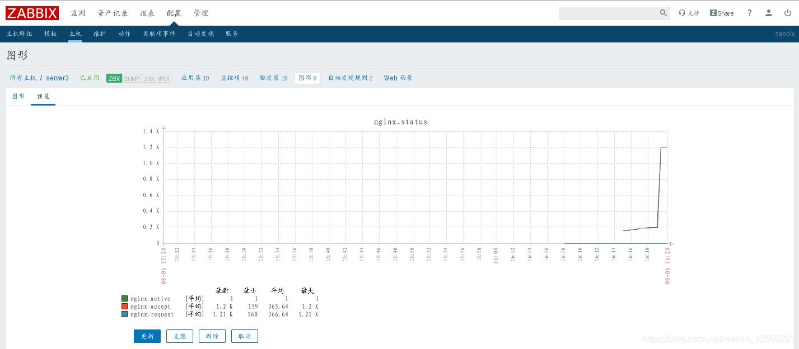
Task: Open help question mark icon
Action: pyautogui.click(x=749, y=13)
